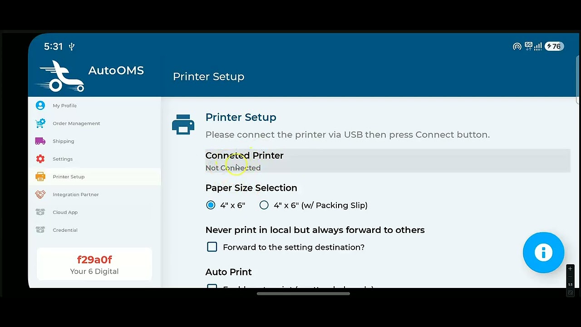The image size is (581, 327).
Task: Click 'Never print in local' heading
Action: 315,230
